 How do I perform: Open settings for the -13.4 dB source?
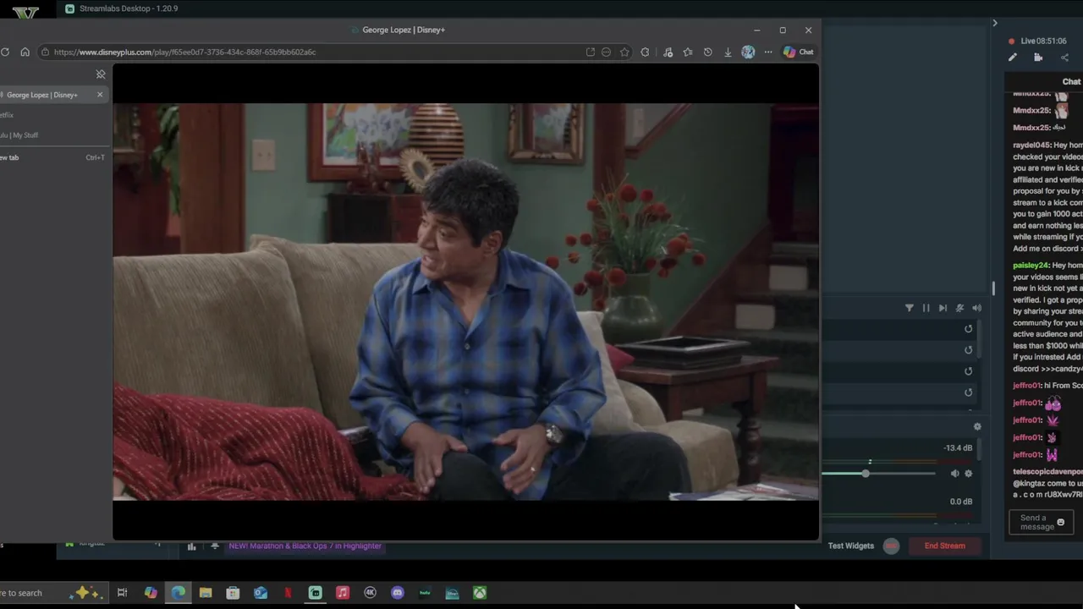point(969,474)
